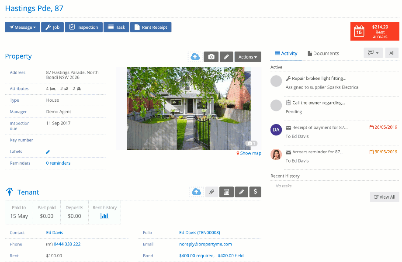Create a new Inspection from the toolbar

click(84, 27)
